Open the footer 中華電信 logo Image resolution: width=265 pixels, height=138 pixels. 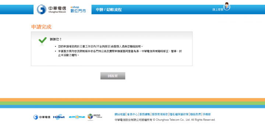point(42,117)
